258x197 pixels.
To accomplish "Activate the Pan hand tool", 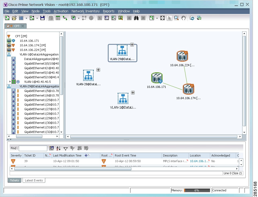I will tap(183, 18).
